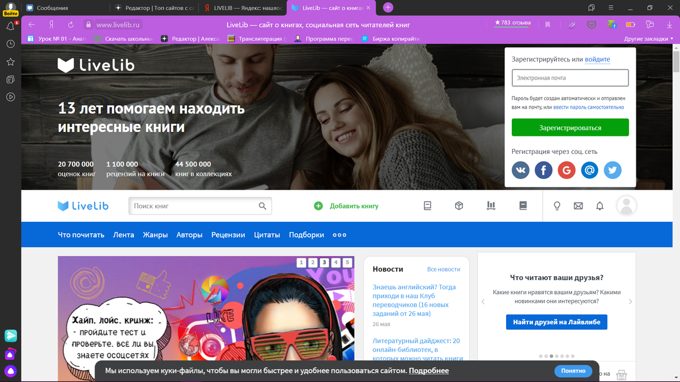
Task: Open LiveLib messages envelope icon
Action: coord(578,206)
